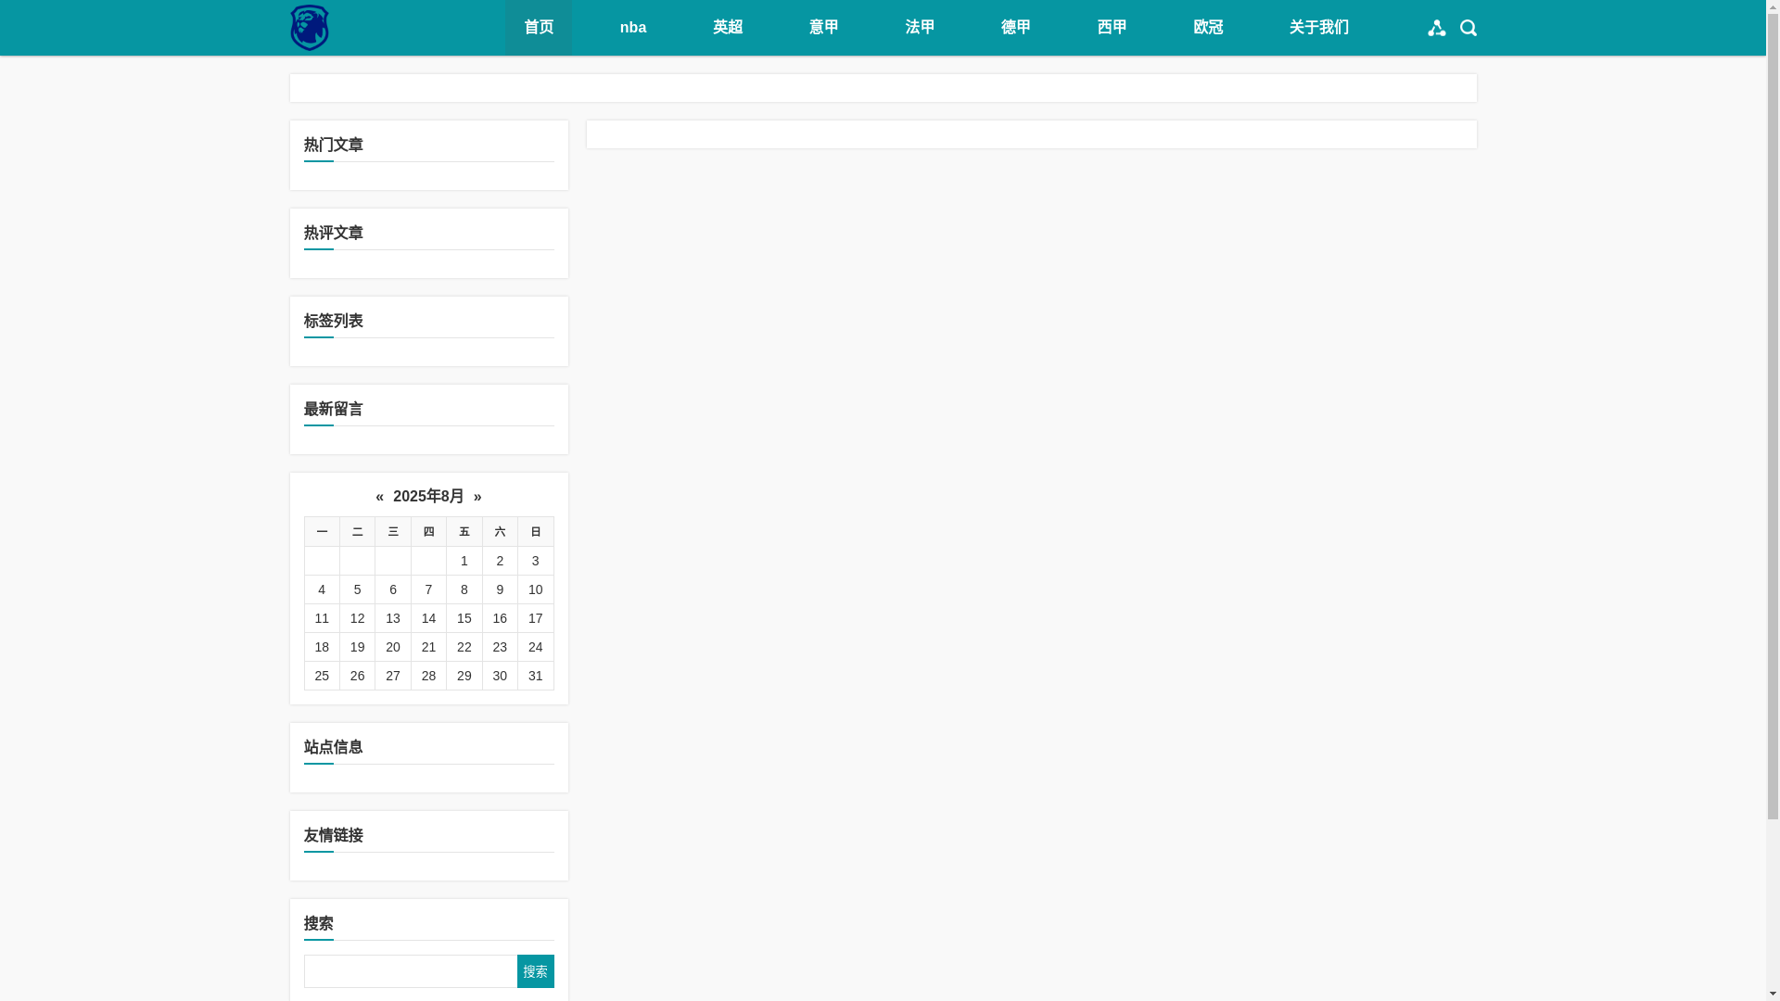Click the 友情链接 section heading

334,835
